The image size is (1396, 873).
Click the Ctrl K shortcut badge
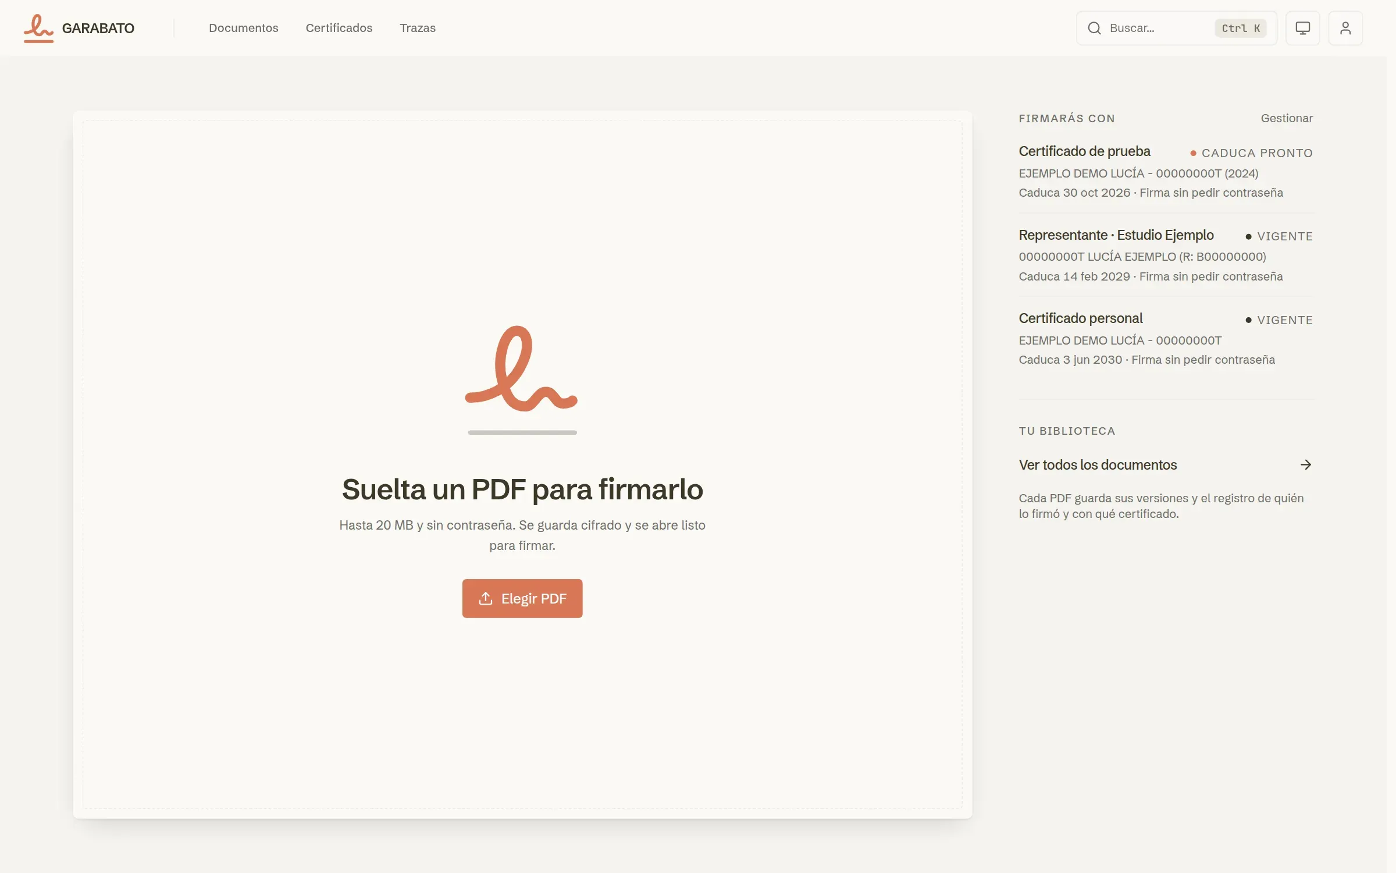pyautogui.click(x=1240, y=28)
